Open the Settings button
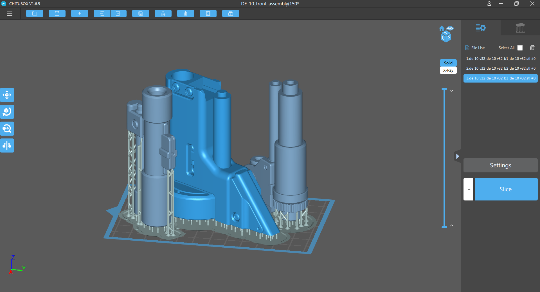The height and width of the screenshot is (292, 540). click(501, 165)
